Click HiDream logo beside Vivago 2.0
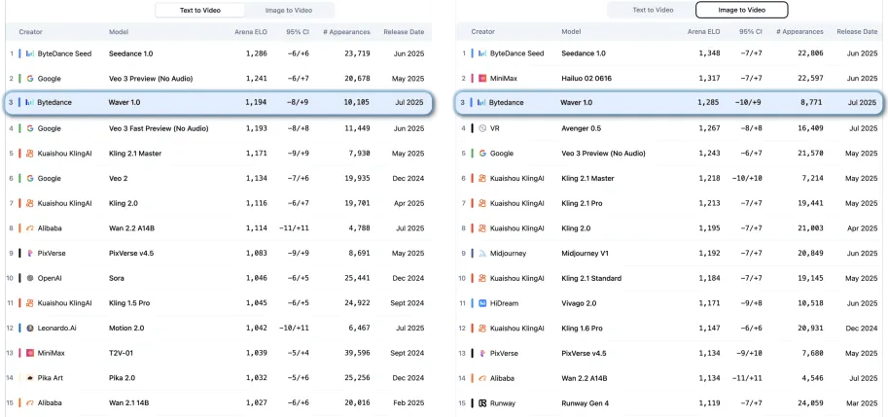This screenshot has width=888, height=417. (482, 303)
